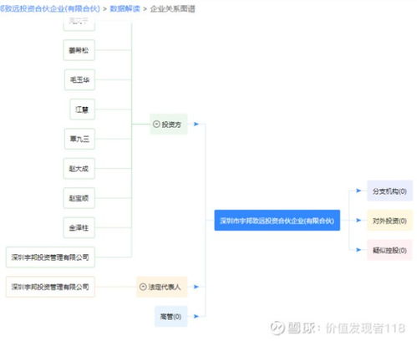Collapse the 投资方 group via its circle icon
Image resolution: width=417 pixels, height=341 pixels.
pos(156,125)
